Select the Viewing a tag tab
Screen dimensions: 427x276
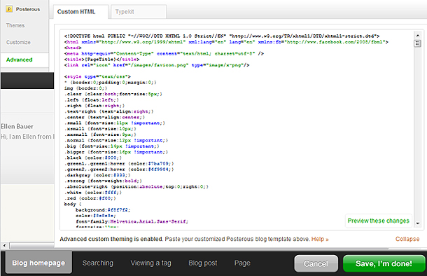pos(150,263)
